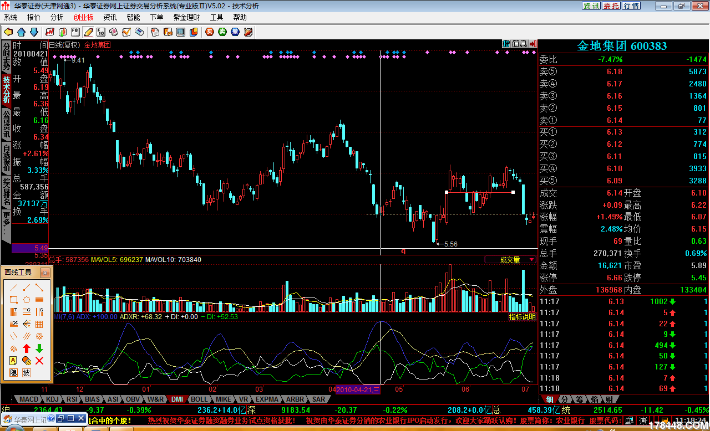
Task: Open the 紫金理财 menu
Action: 187,17
